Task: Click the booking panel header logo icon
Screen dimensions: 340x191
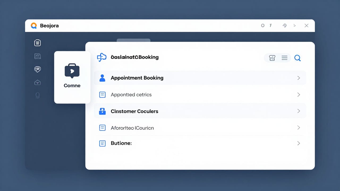Action: pyautogui.click(x=102, y=57)
